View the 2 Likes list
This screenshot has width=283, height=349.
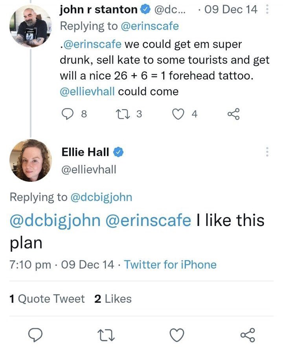pyautogui.click(x=113, y=299)
